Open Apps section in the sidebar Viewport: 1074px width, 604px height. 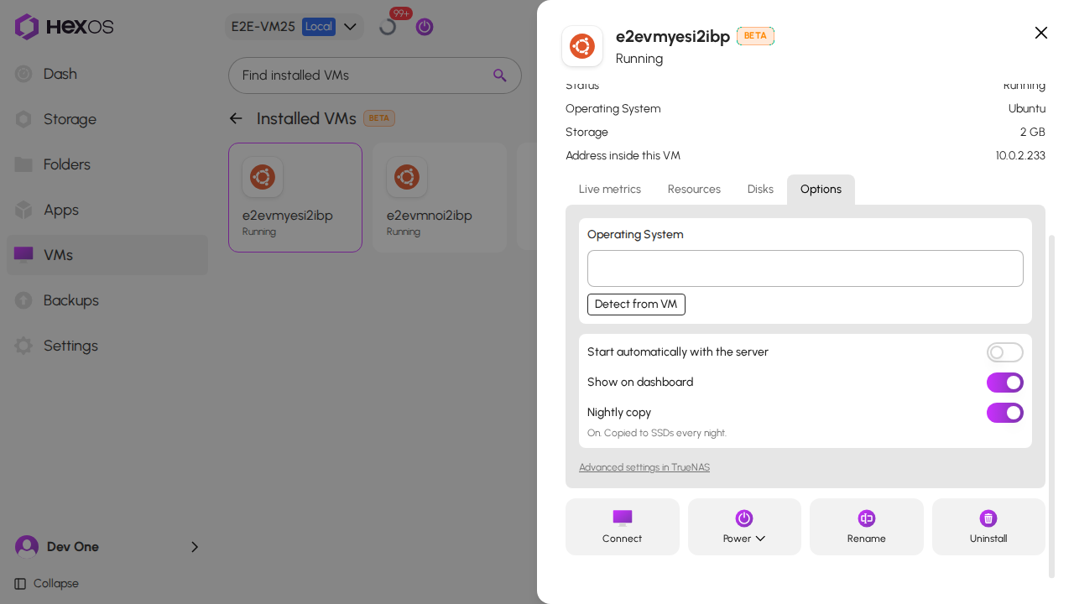pyautogui.click(x=107, y=210)
